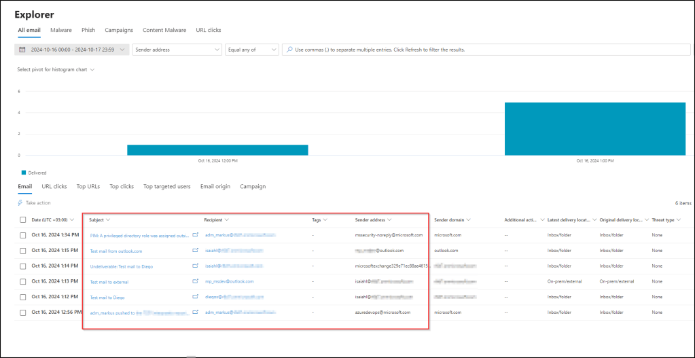Click the Take action lightning icon
Image resolution: width=695 pixels, height=358 pixels.
tap(20, 202)
